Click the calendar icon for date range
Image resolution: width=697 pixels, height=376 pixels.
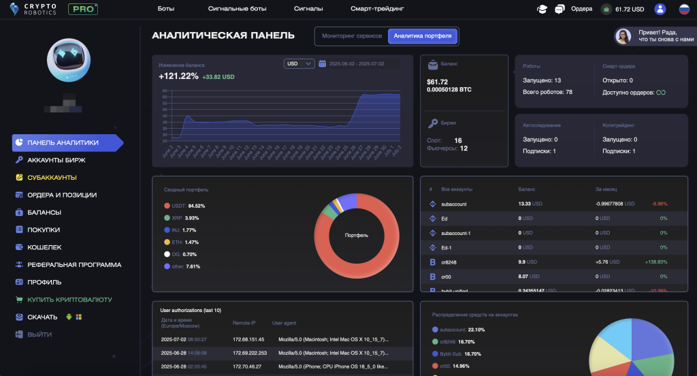(322, 63)
